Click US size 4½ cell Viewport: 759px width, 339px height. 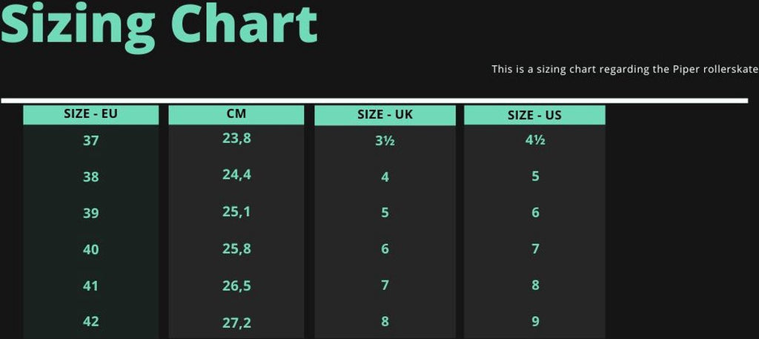(535, 140)
